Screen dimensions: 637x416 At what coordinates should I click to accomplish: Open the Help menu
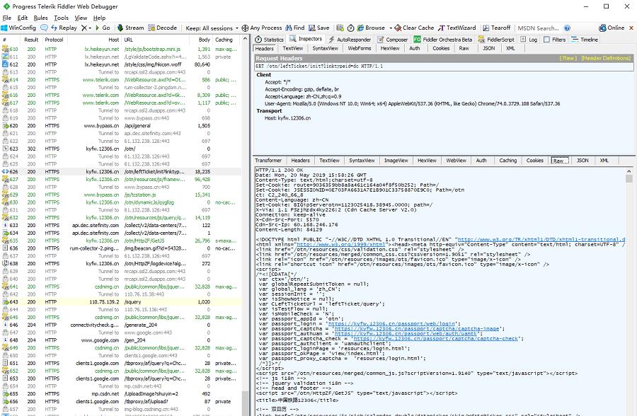coord(99,18)
